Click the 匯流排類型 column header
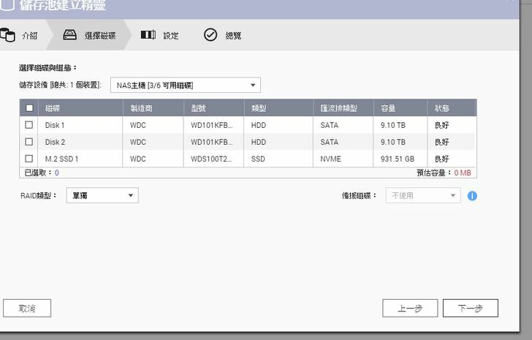Image resolution: width=532 pixels, height=340 pixels. (338, 108)
